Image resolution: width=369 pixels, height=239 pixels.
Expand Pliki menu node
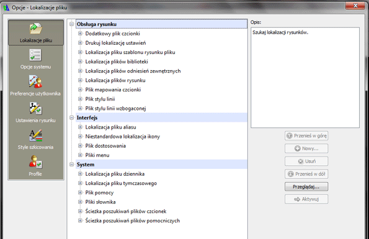(80, 155)
